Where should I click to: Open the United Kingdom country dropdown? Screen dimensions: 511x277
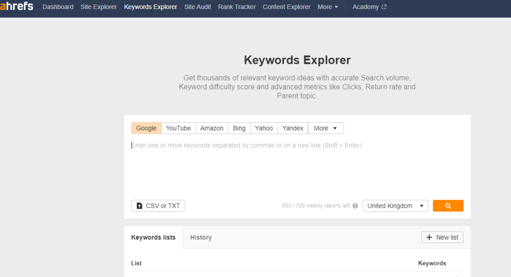(395, 206)
